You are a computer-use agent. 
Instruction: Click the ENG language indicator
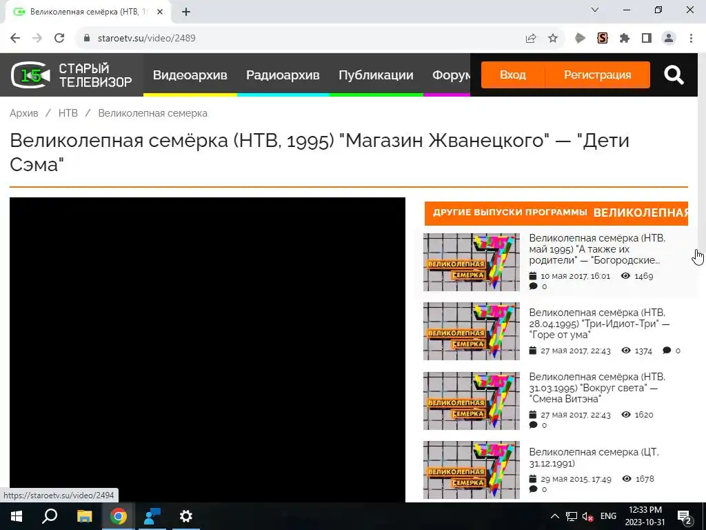pyautogui.click(x=608, y=516)
